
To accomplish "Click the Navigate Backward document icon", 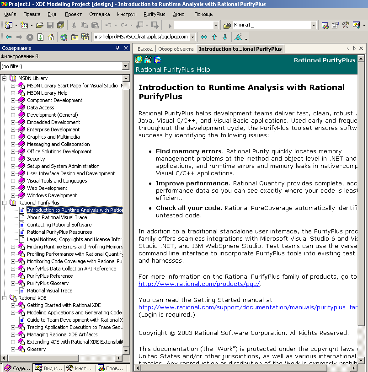I will pyautogui.click(x=139, y=25).
